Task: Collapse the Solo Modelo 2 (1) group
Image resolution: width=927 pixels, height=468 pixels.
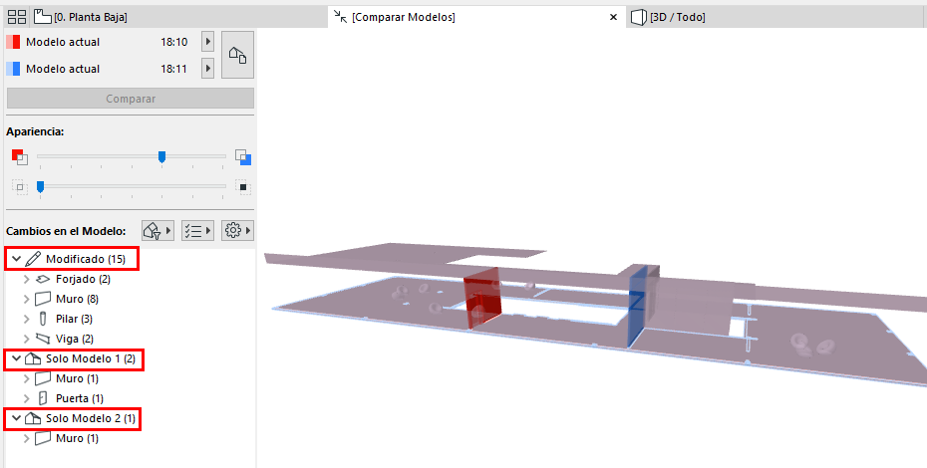Action: point(17,418)
